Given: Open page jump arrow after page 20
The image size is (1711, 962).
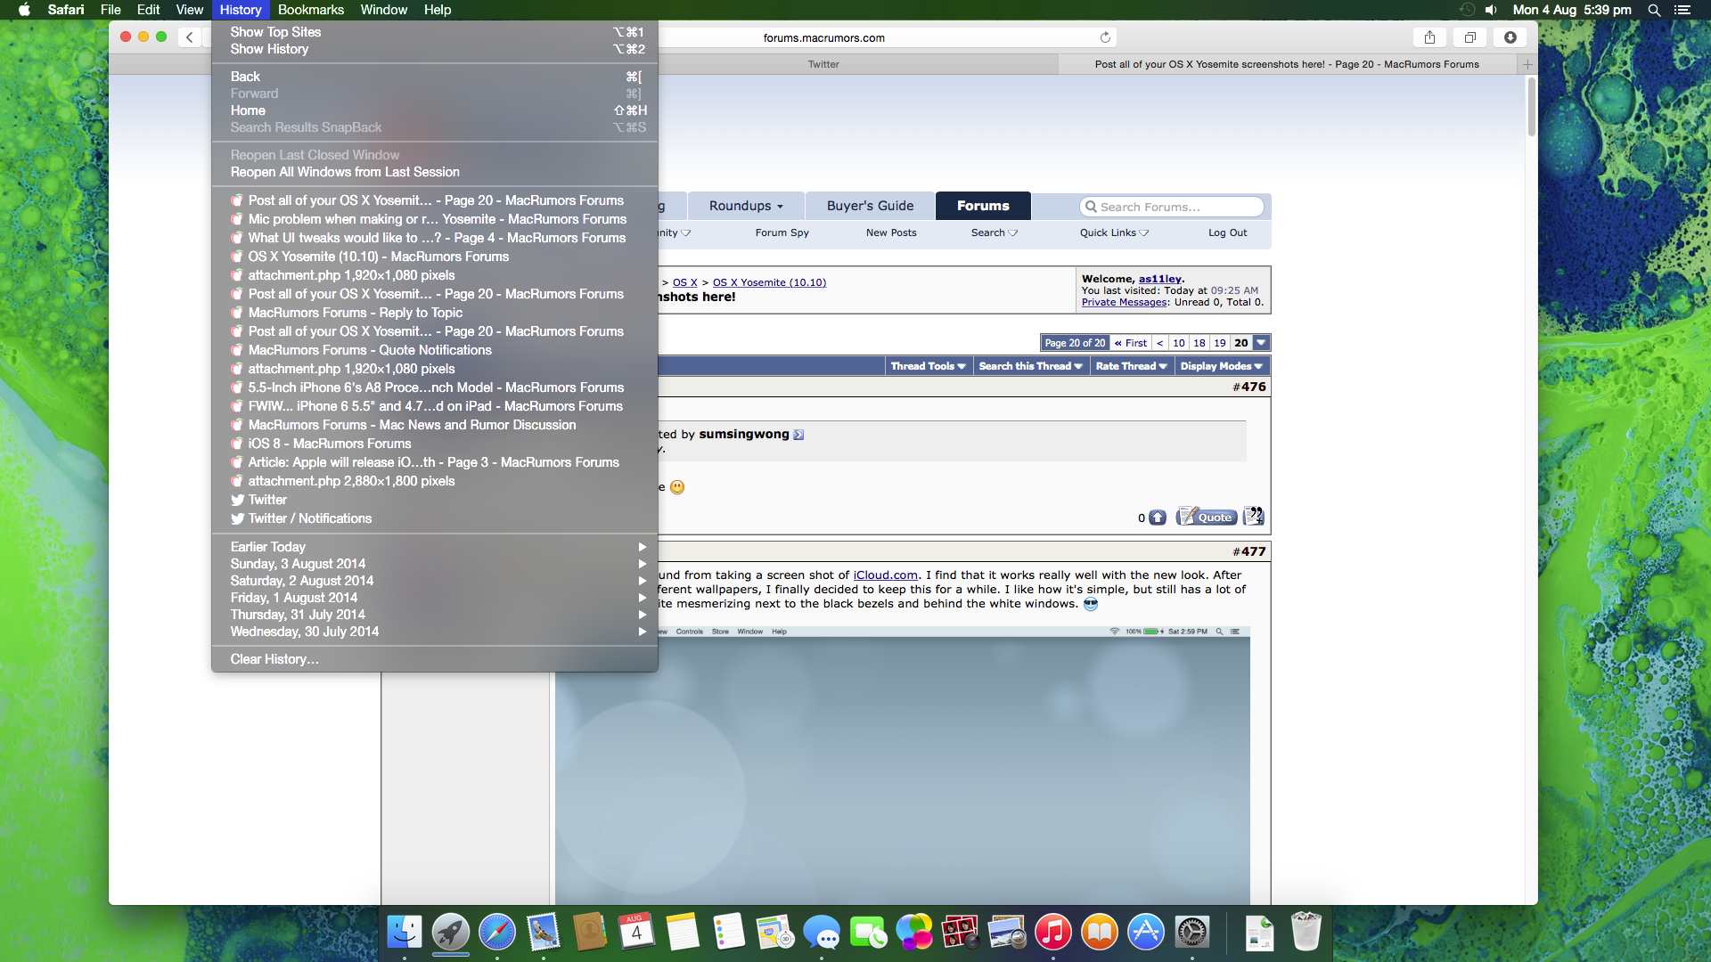Looking at the screenshot, I should tap(1261, 343).
